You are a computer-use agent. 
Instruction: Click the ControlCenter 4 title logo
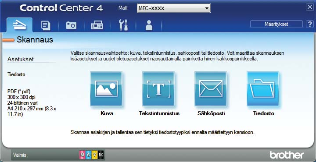61,8
